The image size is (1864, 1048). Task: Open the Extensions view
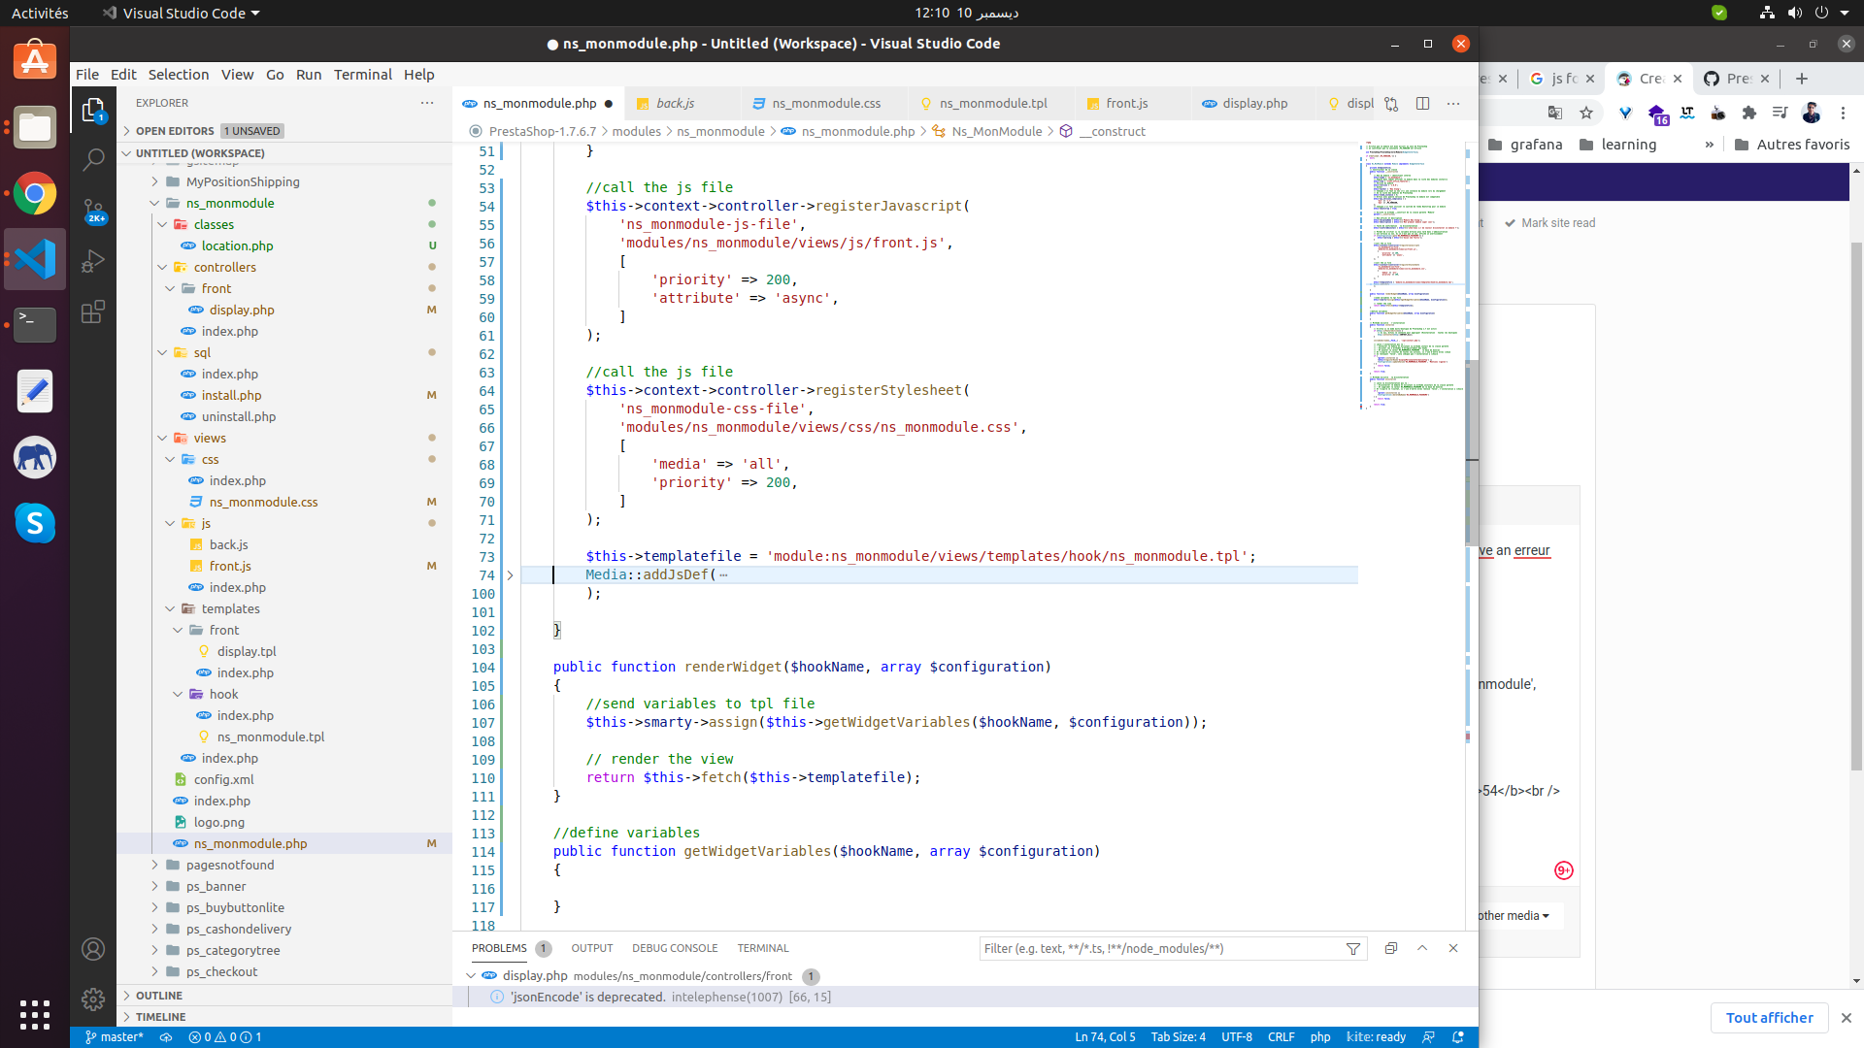93,312
